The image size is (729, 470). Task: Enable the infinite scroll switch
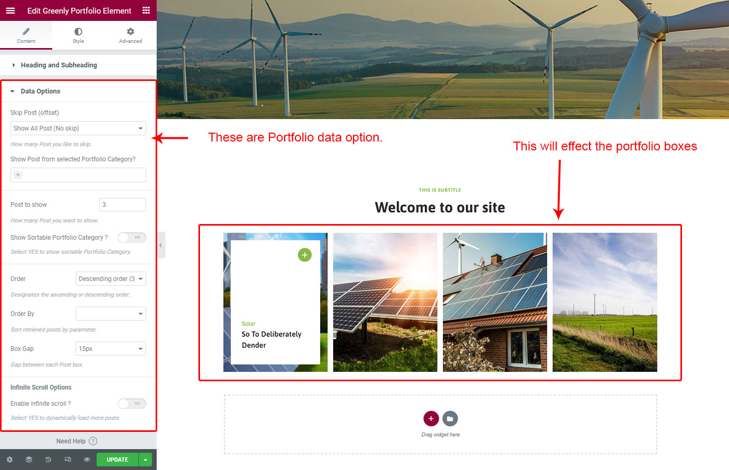pyautogui.click(x=132, y=404)
